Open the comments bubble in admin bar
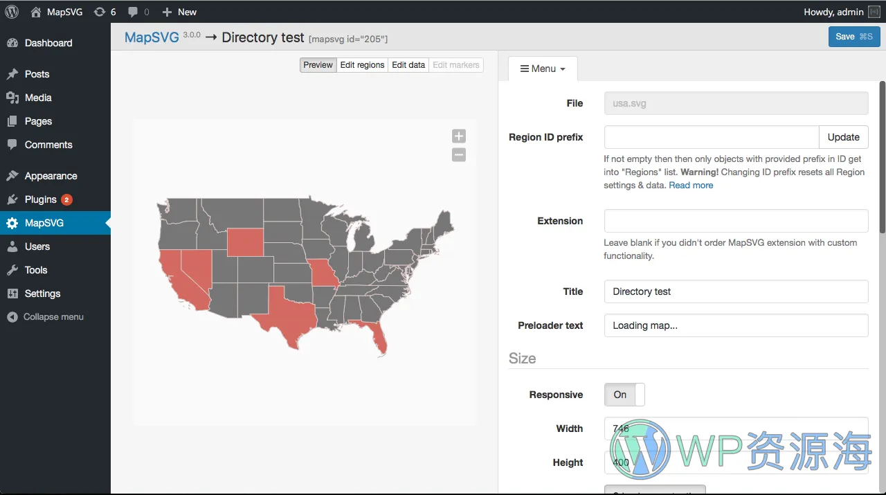The width and height of the screenshot is (886, 495). [138, 12]
